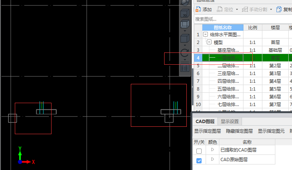Click the 复制 copy button

tap(284, 9)
